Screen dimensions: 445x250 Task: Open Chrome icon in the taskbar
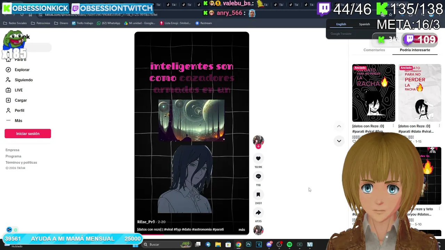coord(238,244)
